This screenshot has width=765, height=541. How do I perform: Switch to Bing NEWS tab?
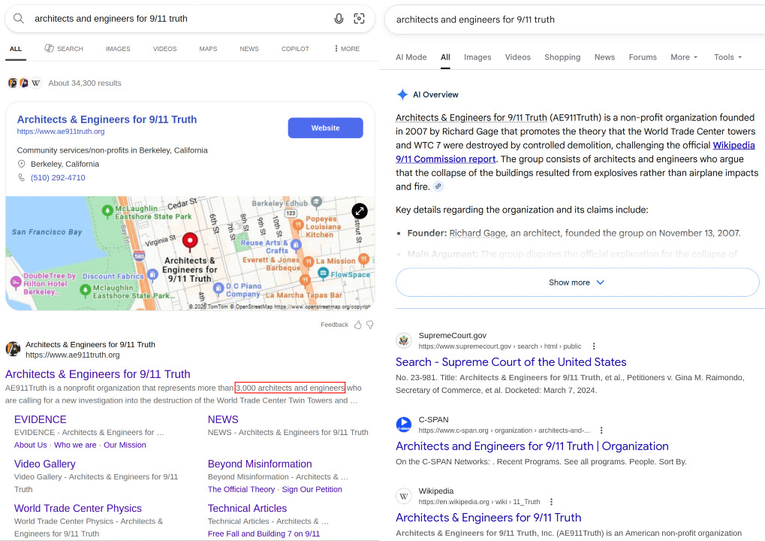pos(249,49)
